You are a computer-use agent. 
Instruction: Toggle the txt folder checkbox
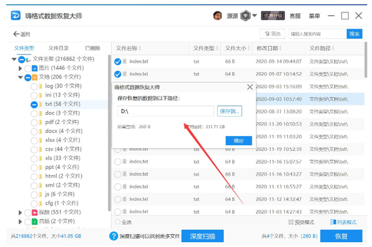click(x=34, y=104)
